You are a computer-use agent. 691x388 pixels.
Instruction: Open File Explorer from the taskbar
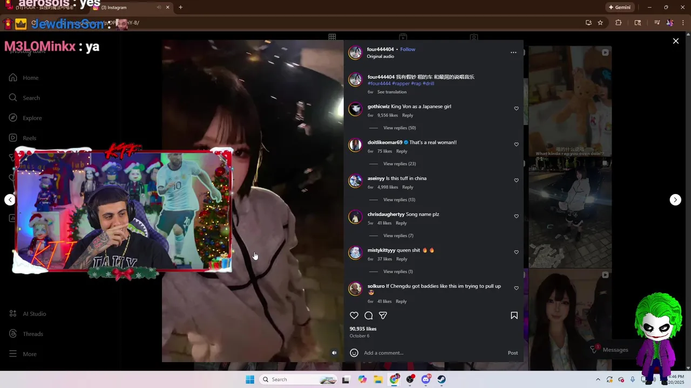pyautogui.click(x=378, y=379)
